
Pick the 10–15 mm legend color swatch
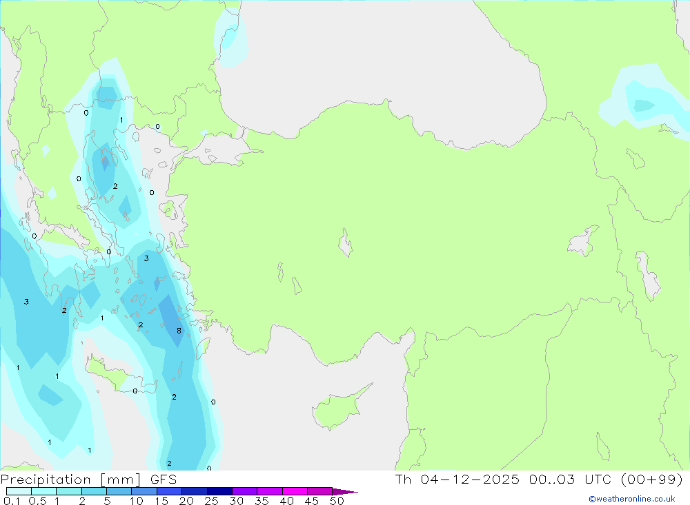(x=144, y=491)
